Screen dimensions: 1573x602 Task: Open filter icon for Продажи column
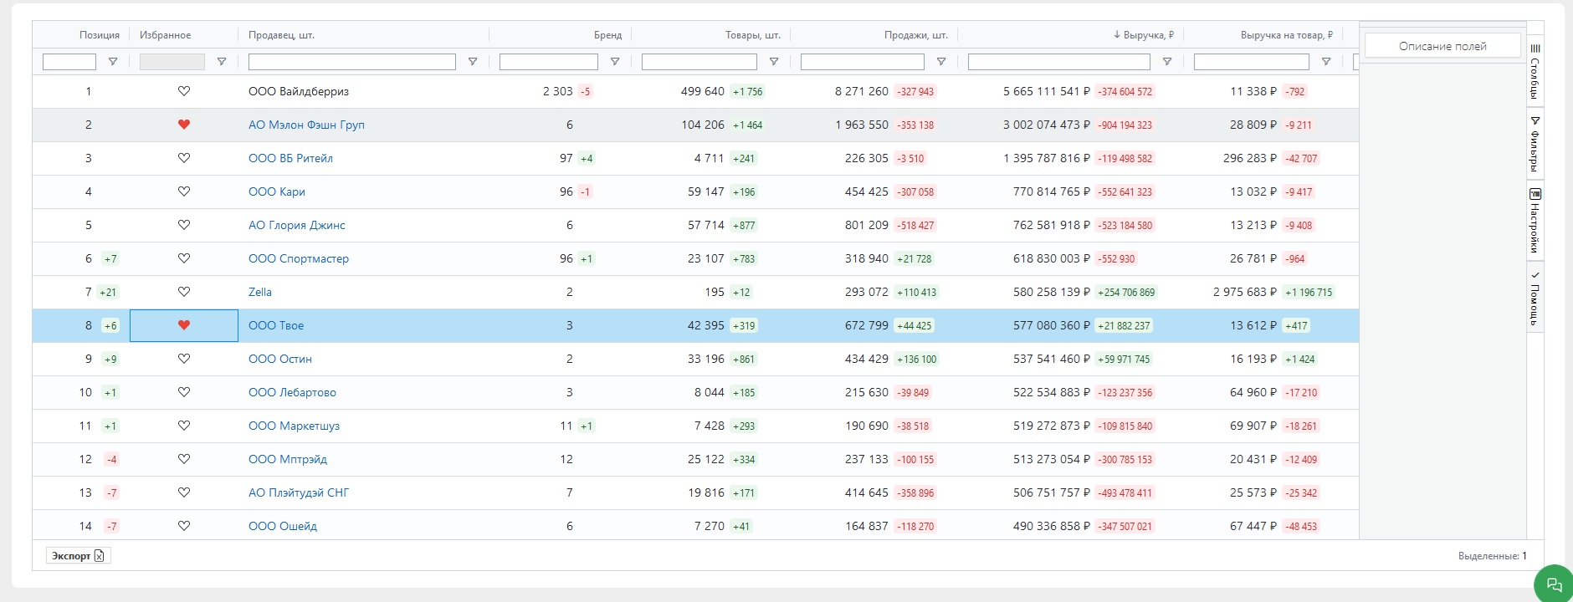pyautogui.click(x=941, y=62)
